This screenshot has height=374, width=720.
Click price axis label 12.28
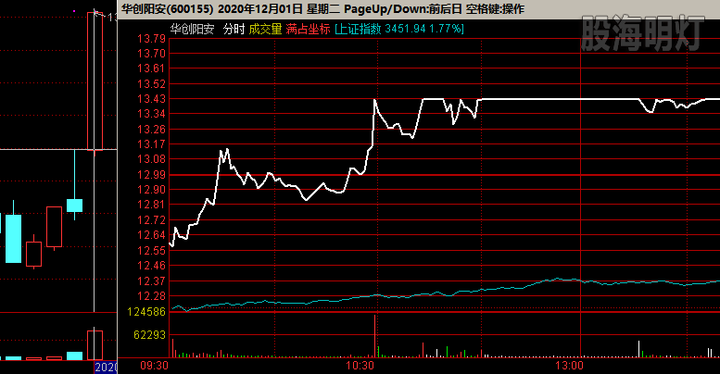point(152,296)
